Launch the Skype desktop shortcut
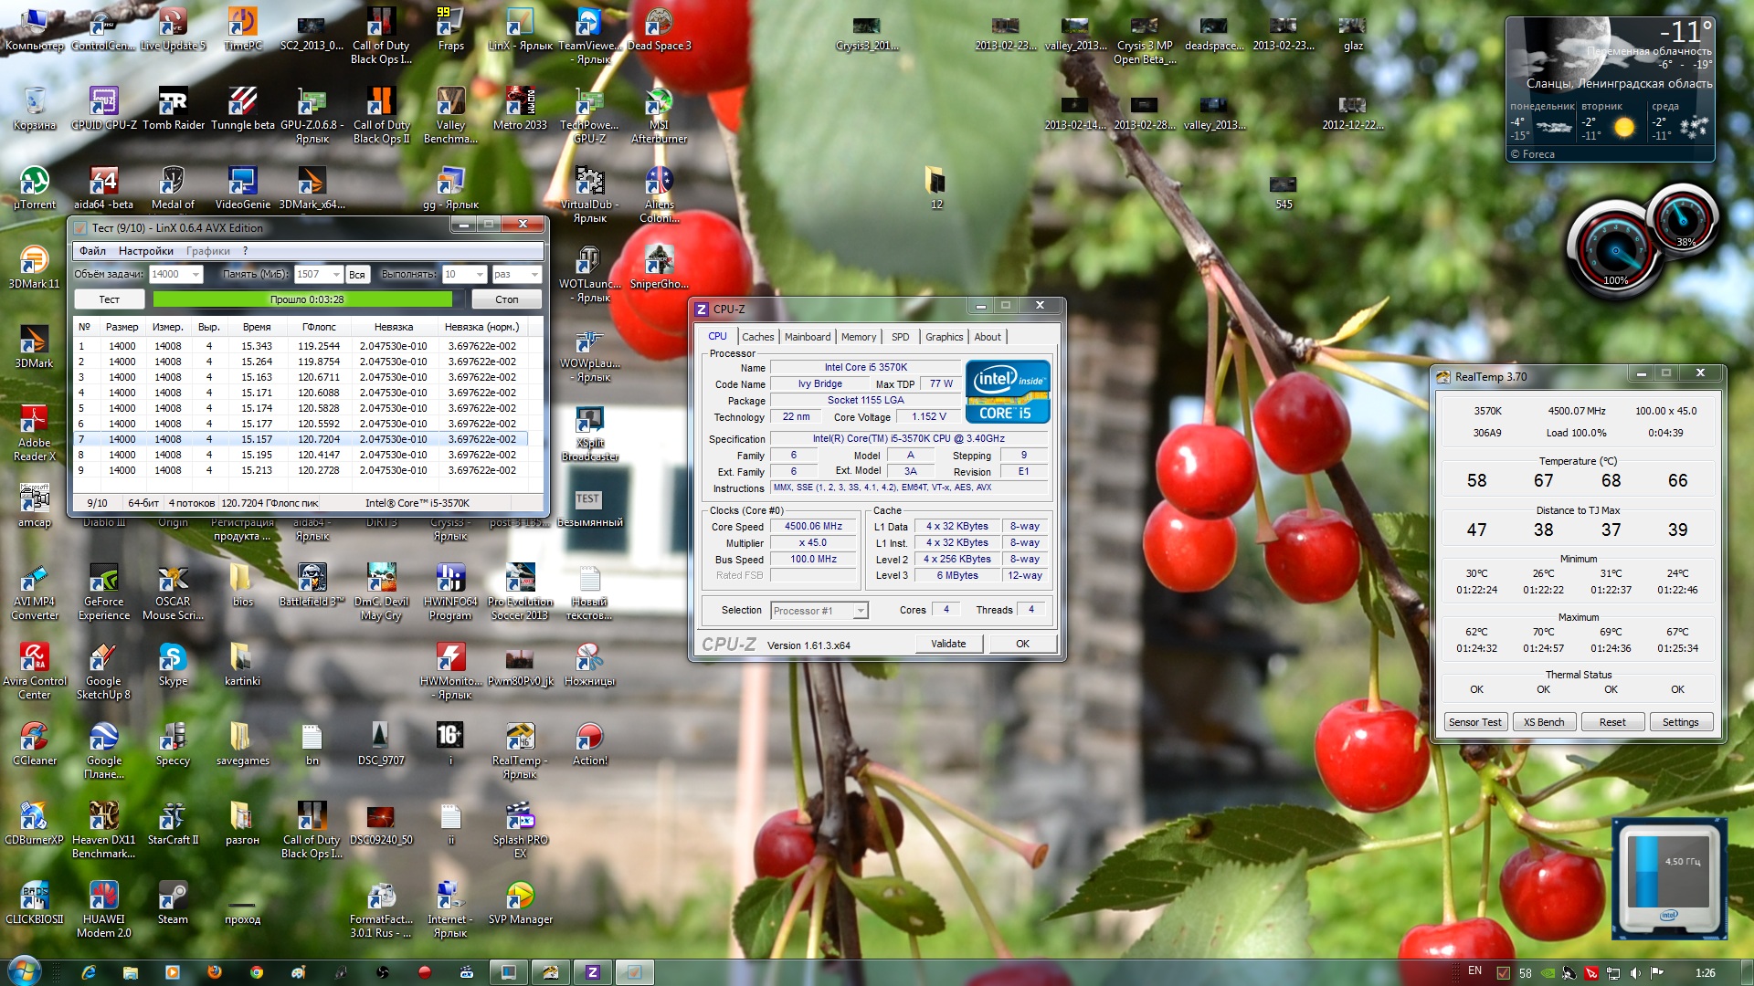The image size is (1754, 986). (x=173, y=658)
